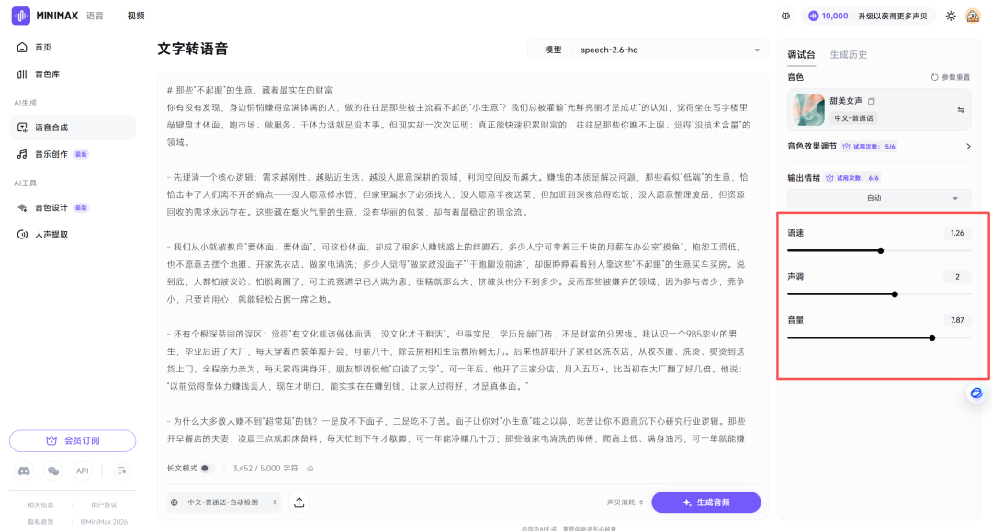
Task: Switch to 语音 top tab
Action: click(95, 16)
